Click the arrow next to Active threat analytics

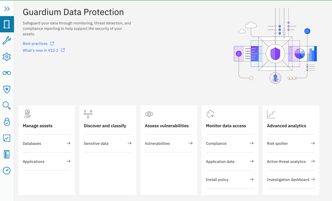click(313, 161)
